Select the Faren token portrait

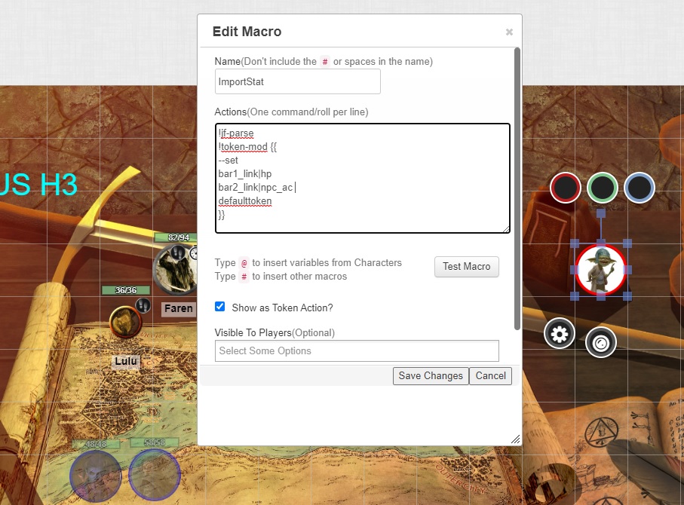tap(176, 268)
